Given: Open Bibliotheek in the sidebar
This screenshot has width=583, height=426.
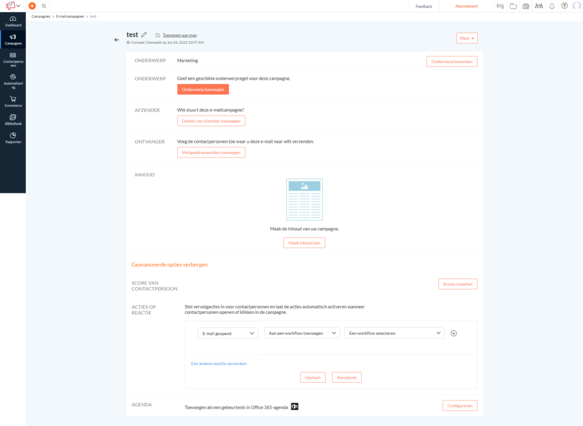Looking at the screenshot, I should click(13, 119).
